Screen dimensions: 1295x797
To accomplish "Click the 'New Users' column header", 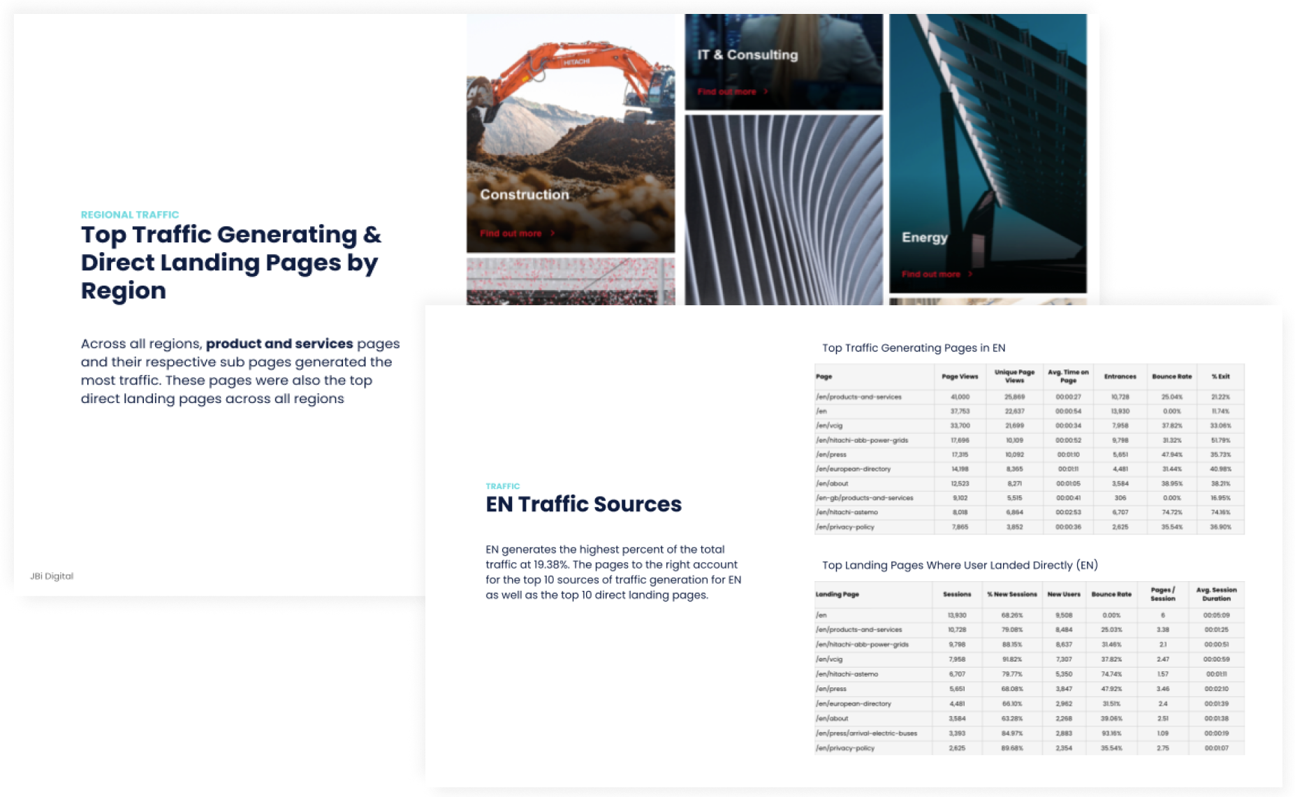I will click(1064, 594).
